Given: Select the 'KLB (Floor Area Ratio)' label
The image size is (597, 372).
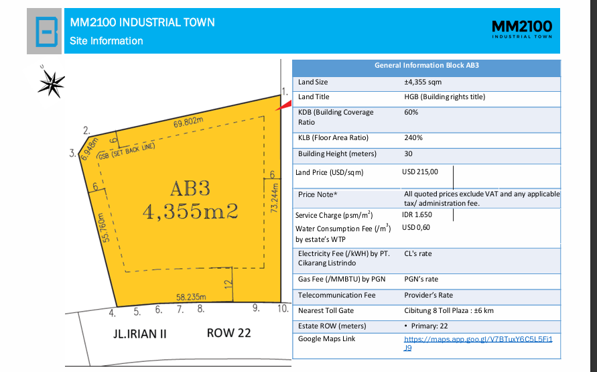Looking at the screenshot, I should click(x=333, y=138).
